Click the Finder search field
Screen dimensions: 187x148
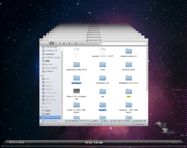pos(123,43)
